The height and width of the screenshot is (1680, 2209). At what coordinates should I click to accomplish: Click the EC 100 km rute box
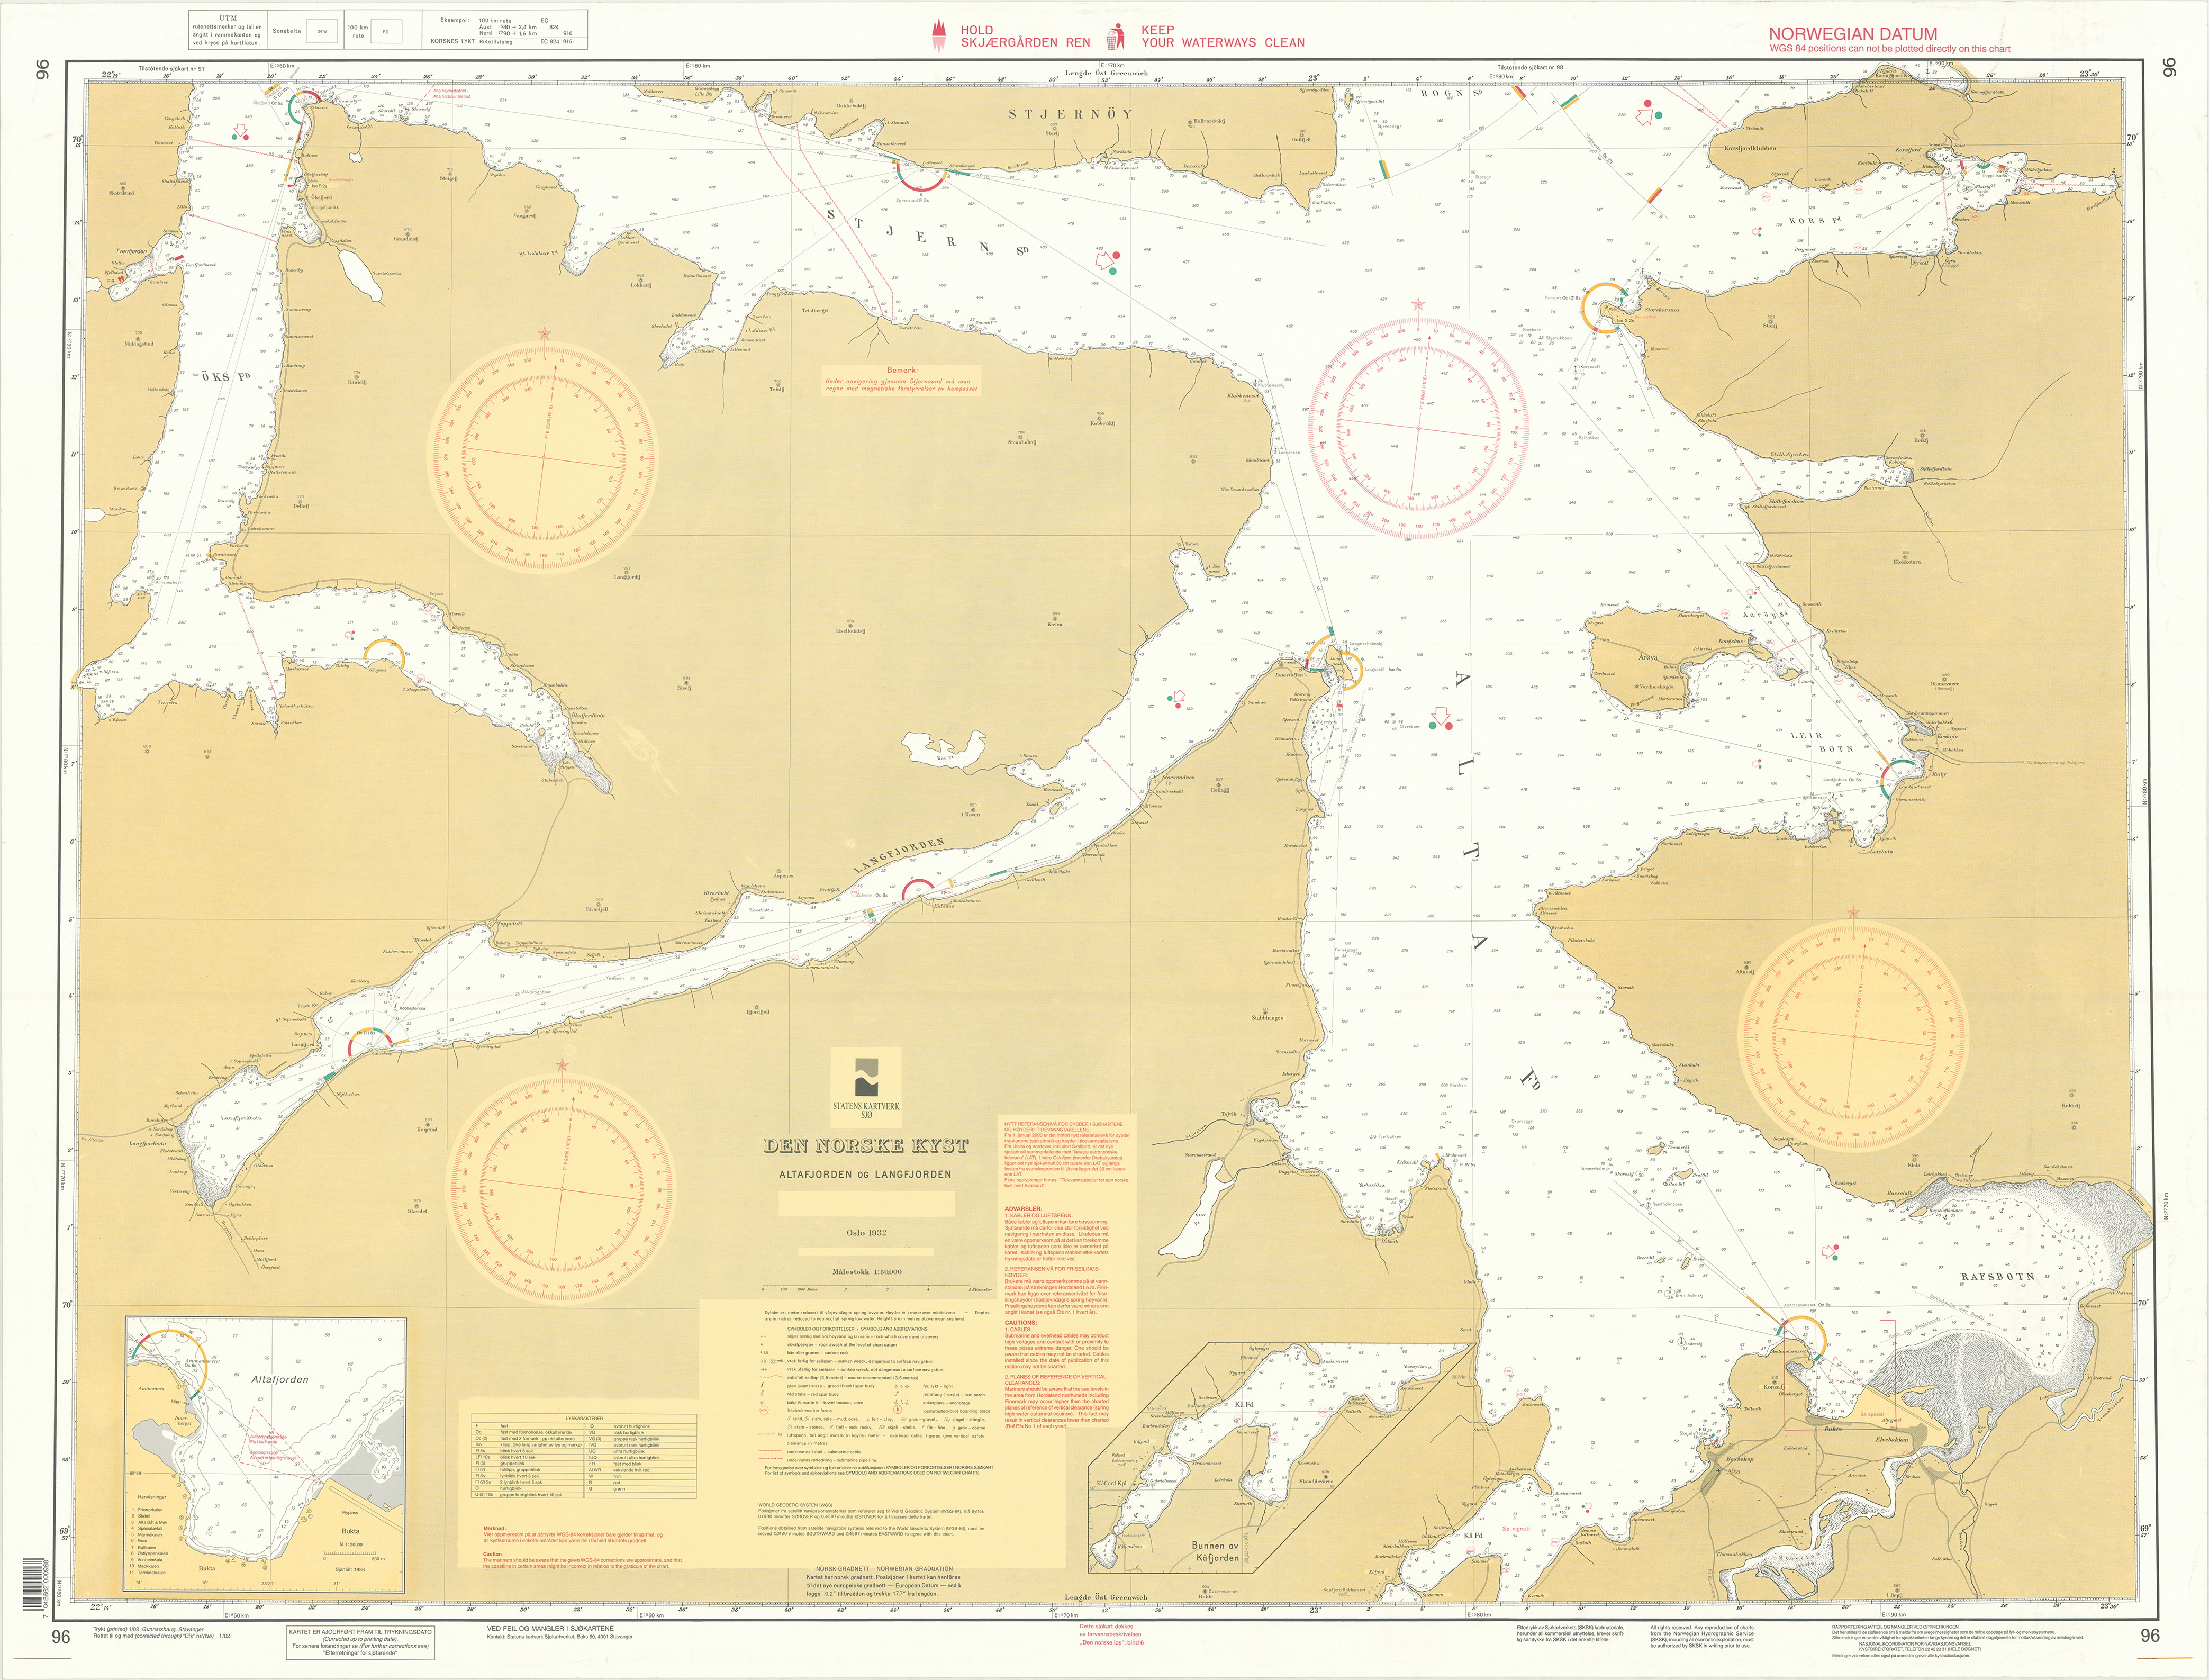[387, 33]
